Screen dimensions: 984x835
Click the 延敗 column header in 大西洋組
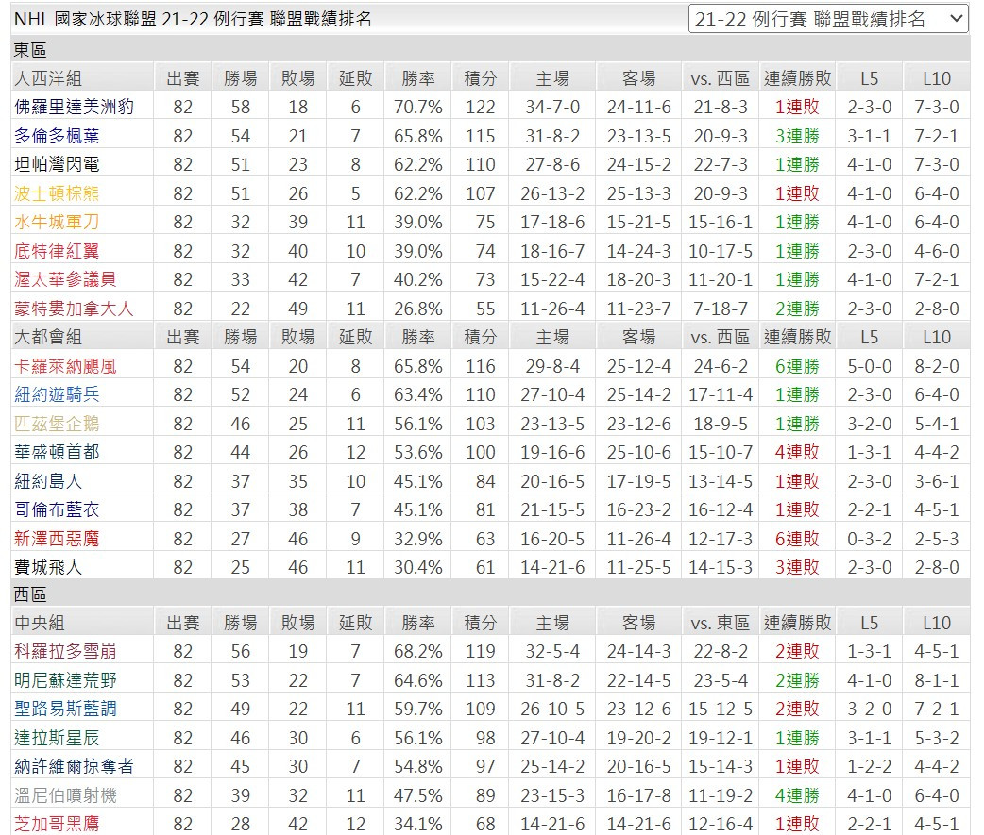pyautogui.click(x=356, y=78)
